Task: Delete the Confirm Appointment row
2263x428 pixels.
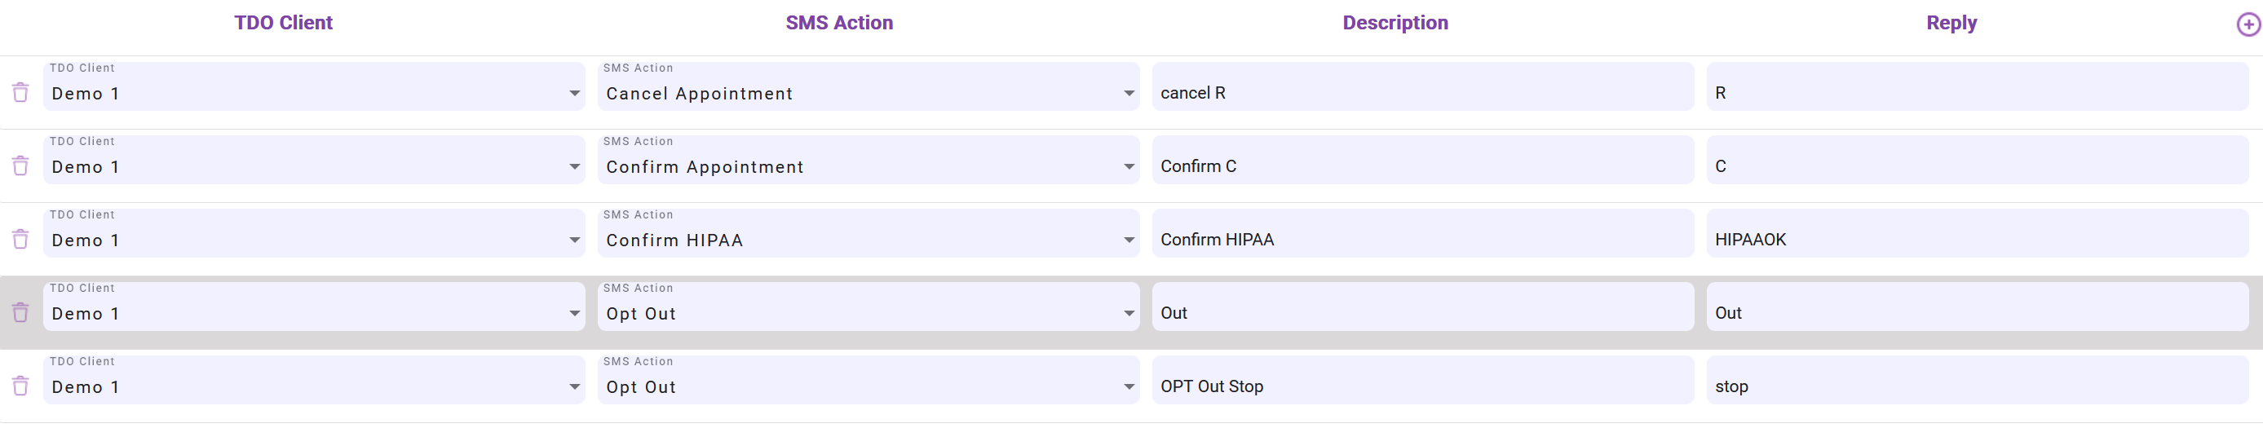Action: (x=20, y=165)
